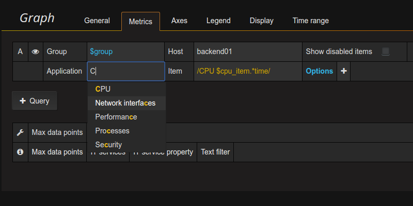The height and width of the screenshot is (206, 413).
Task: Click the Item regex field
Action: [247, 71]
